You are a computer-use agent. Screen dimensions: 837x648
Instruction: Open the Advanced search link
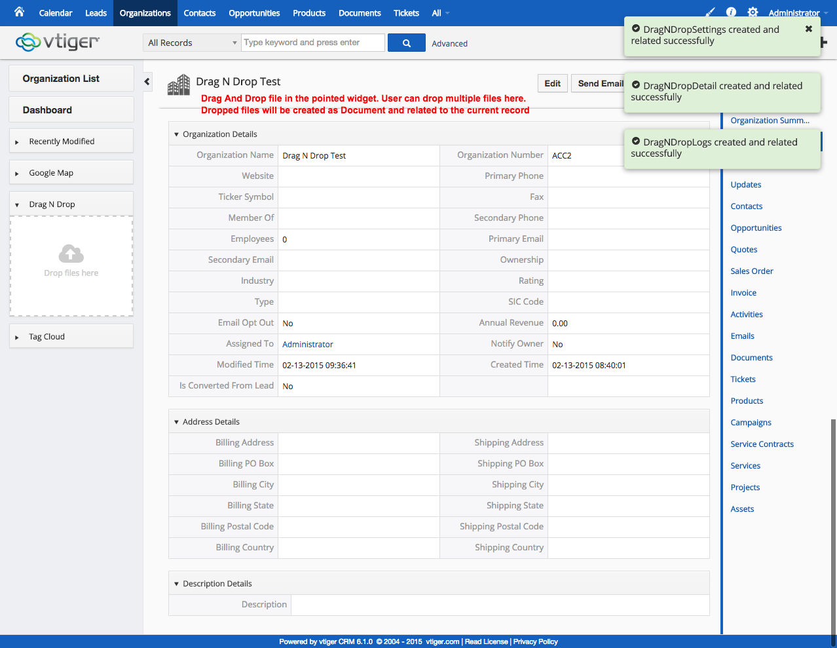point(450,43)
